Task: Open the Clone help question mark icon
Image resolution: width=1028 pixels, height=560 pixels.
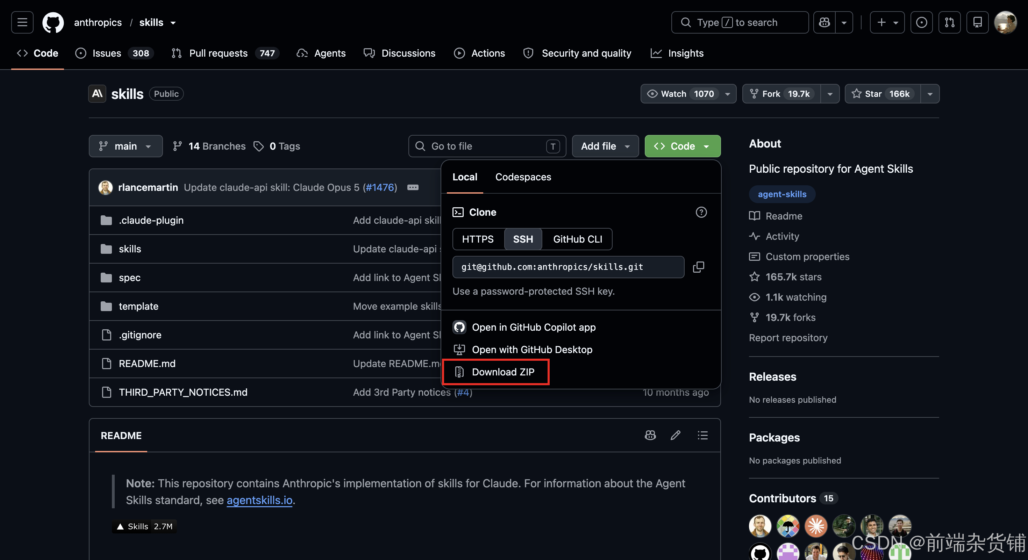Action: (x=701, y=212)
